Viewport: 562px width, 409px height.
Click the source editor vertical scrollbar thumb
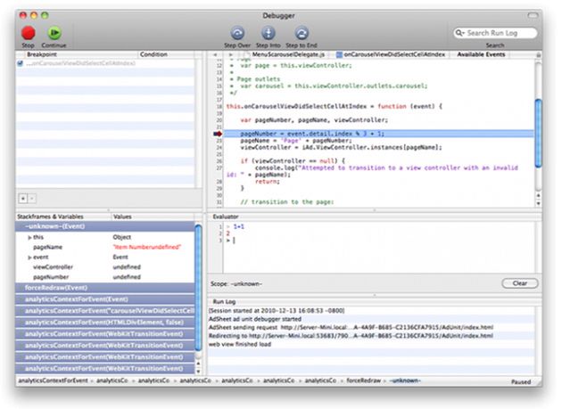tap(538, 133)
